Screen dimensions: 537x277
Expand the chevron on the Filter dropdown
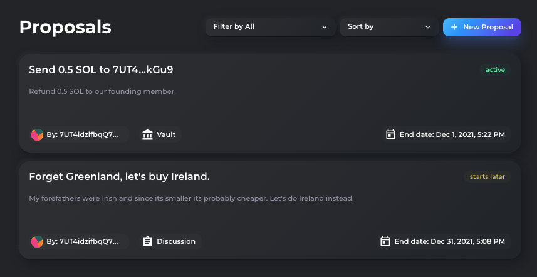(325, 27)
